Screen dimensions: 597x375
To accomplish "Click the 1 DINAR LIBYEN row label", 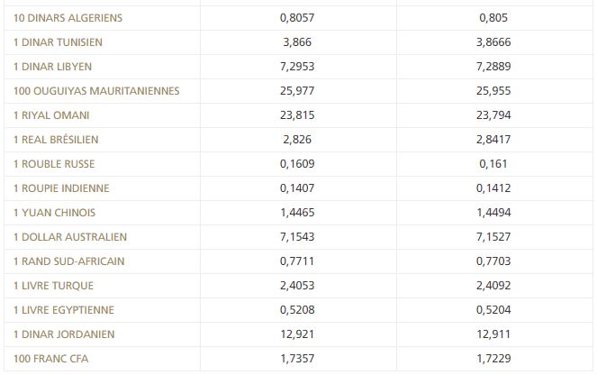I will pos(53,67).
